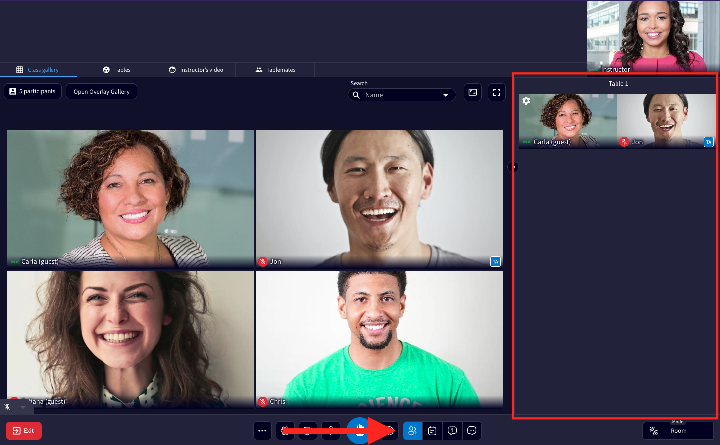The width and height of the screenshot is (720, 445).
Task: Toggle the tablemates panel icon
Action: [412, 431]
